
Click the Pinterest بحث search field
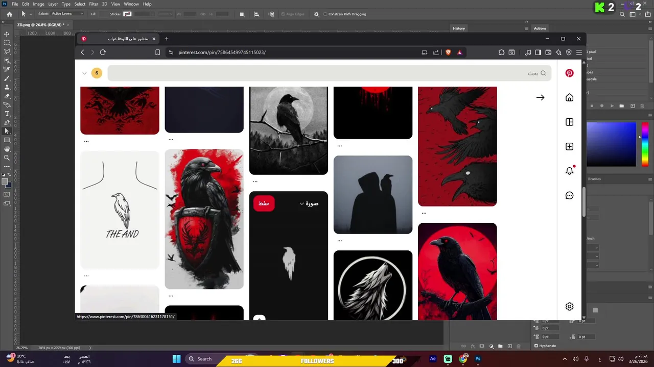[x=329, y=73]
